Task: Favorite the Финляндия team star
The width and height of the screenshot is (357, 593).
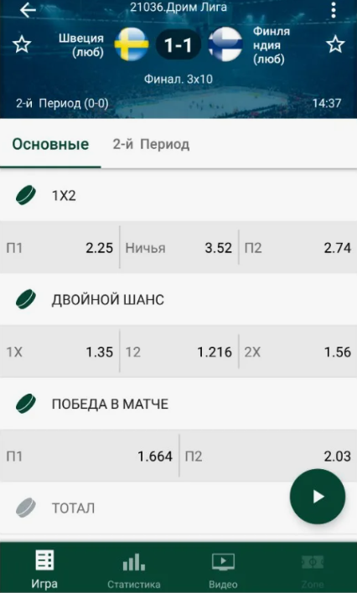Action: (x=335, y=44)
